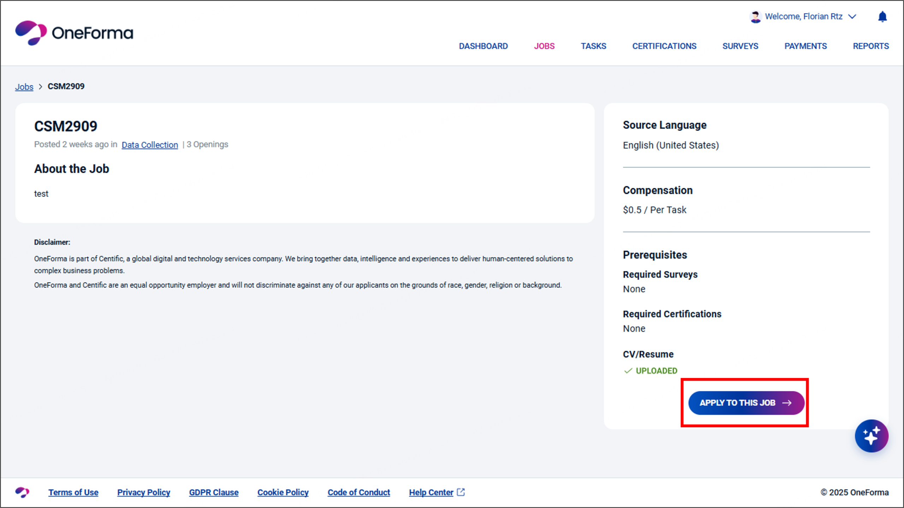Click the OneForma logo in header
904x508 pixels.
pyautogui.click(x=74, y=33)
